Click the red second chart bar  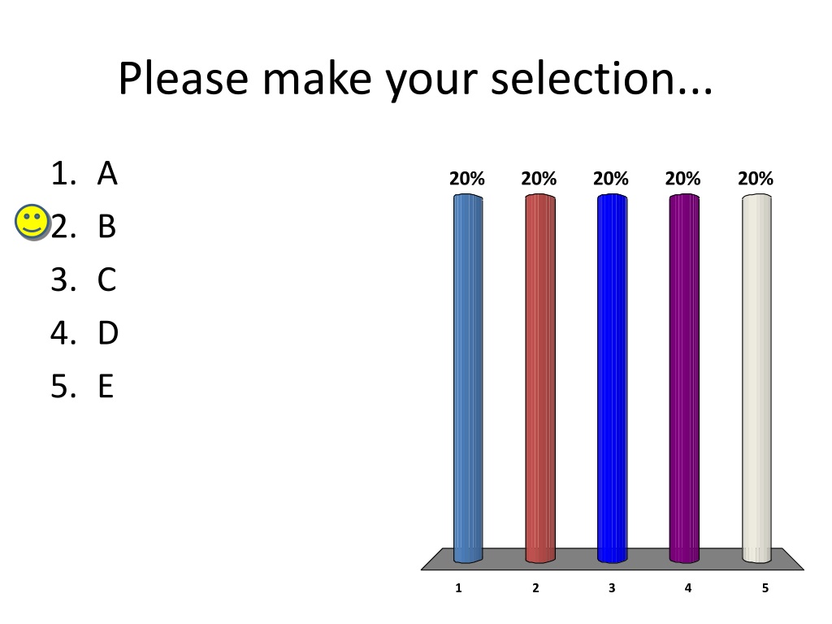click(x=540, y=379)
